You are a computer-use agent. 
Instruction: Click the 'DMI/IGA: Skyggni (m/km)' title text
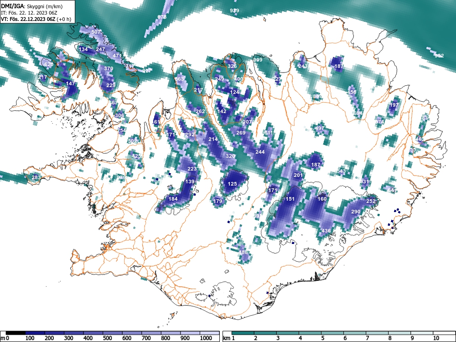(32, 6)
